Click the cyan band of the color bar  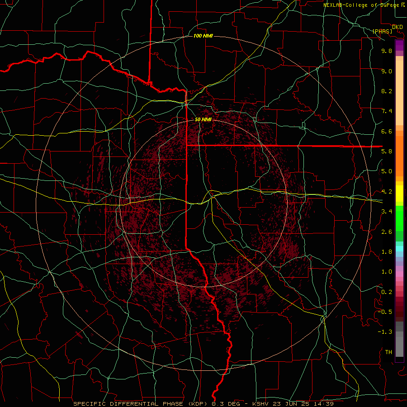point(399,248)
